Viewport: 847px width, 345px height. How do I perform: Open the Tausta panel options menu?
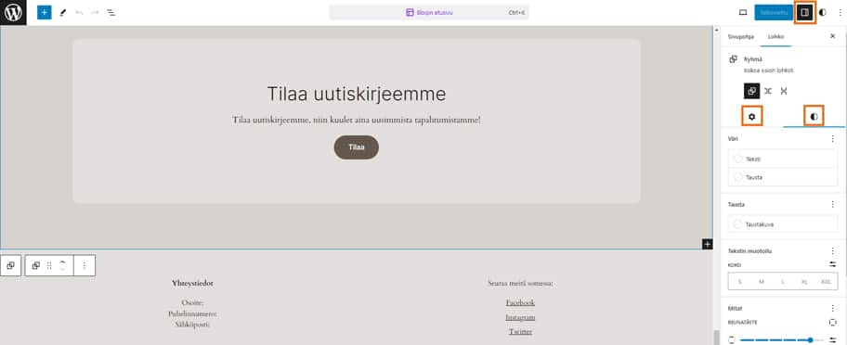832,205
